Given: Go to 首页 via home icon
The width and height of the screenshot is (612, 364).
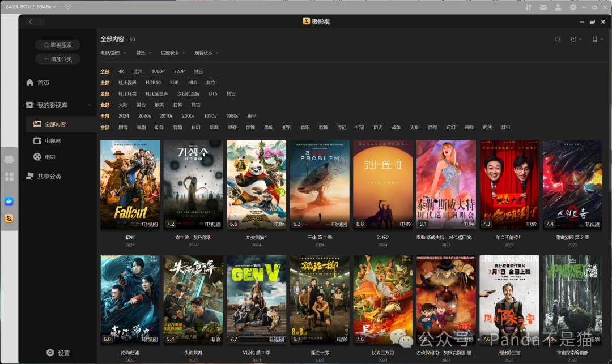Looking at the screenshot, I should [29, 82].
